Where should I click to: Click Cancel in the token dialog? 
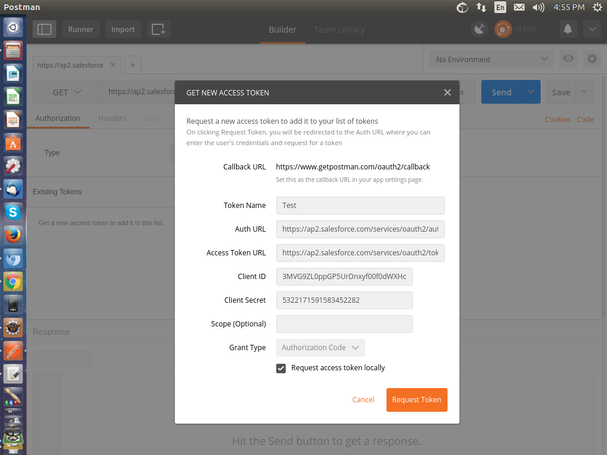[363, 400]
